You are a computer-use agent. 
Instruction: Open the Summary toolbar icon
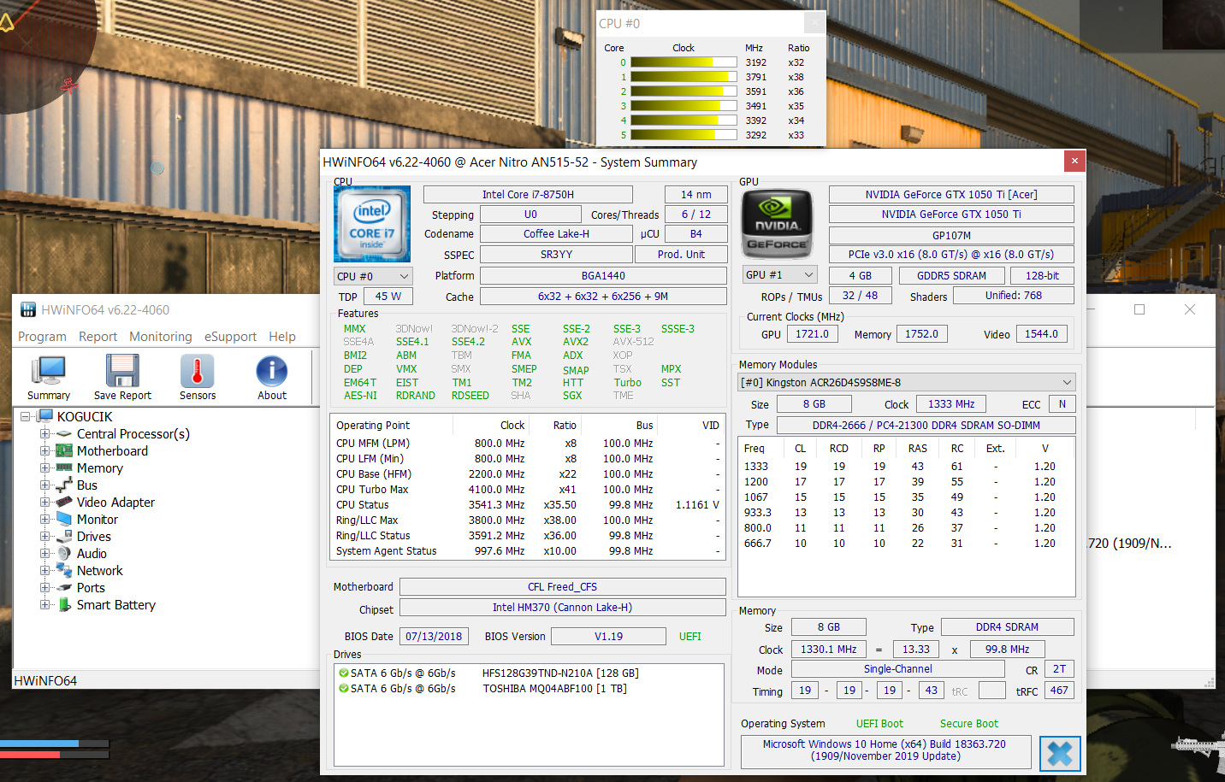tap(48, 371)
